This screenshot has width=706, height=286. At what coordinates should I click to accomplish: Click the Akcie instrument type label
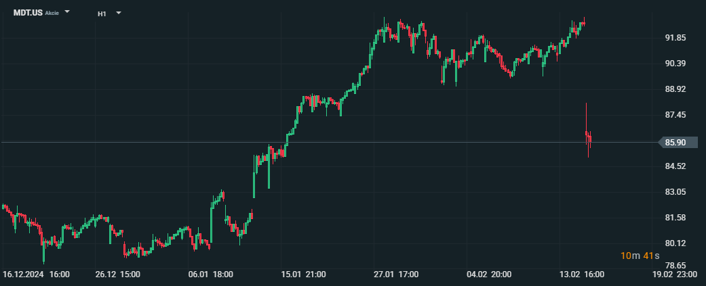click(52, 13)
